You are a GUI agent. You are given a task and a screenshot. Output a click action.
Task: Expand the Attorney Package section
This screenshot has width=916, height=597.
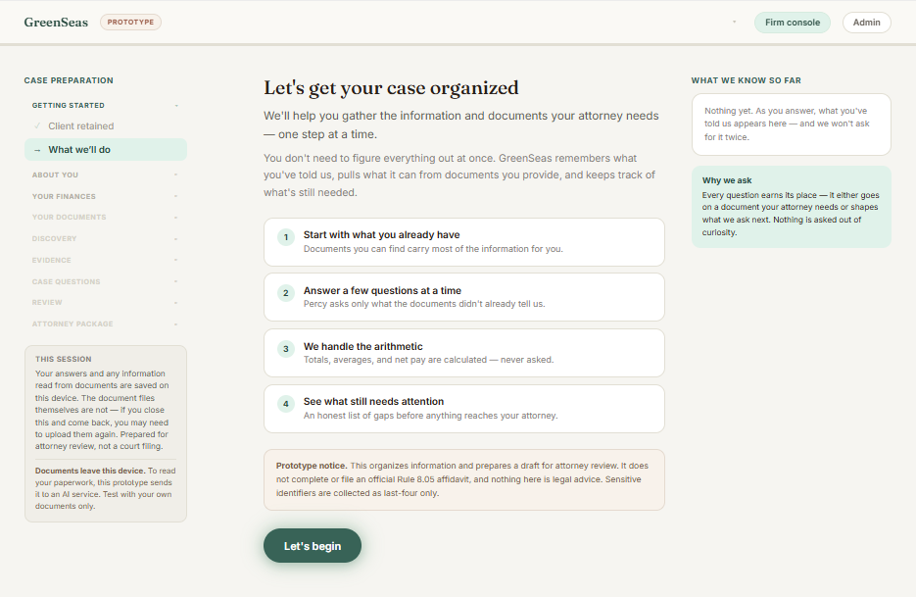coord(175,324)
